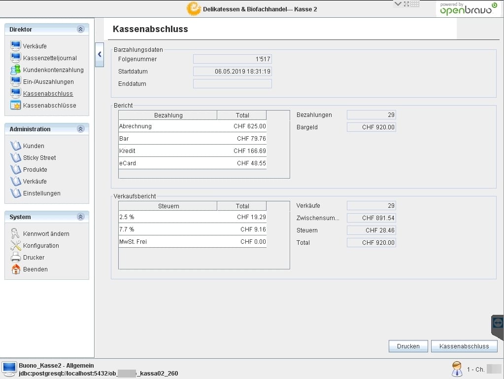Collapse the System panel

coord(81,217)
